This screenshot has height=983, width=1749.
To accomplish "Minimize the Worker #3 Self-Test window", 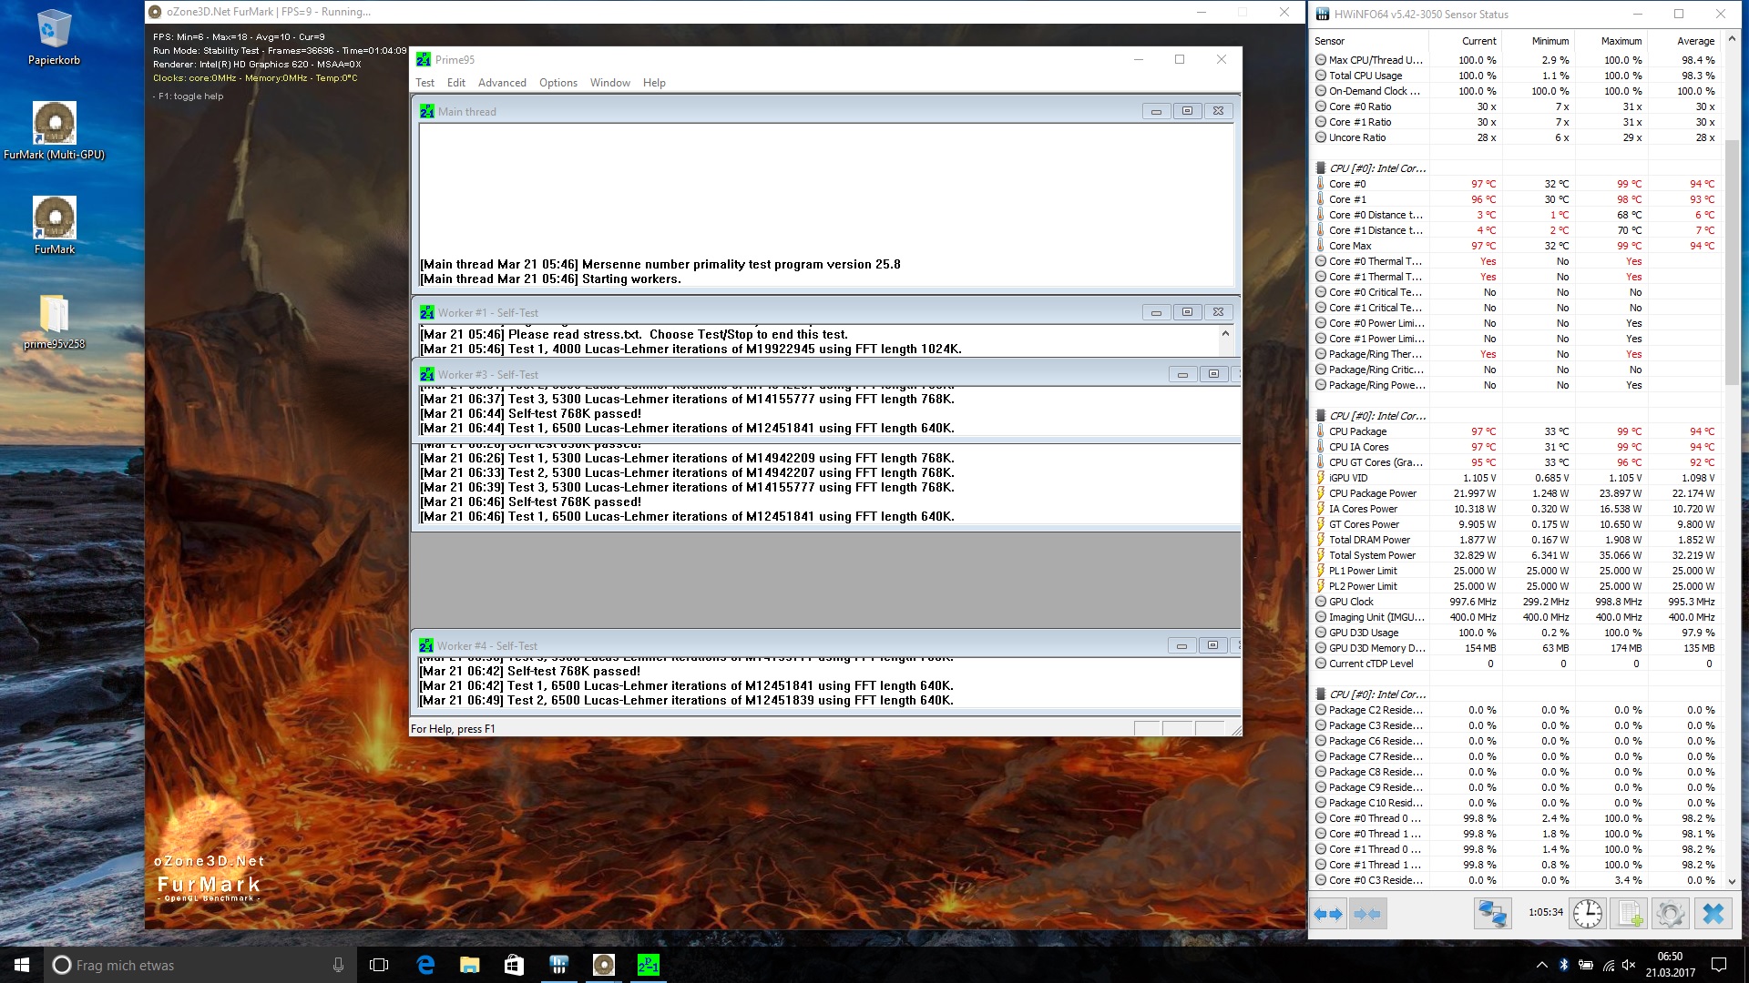I will tap(1182, 374).
